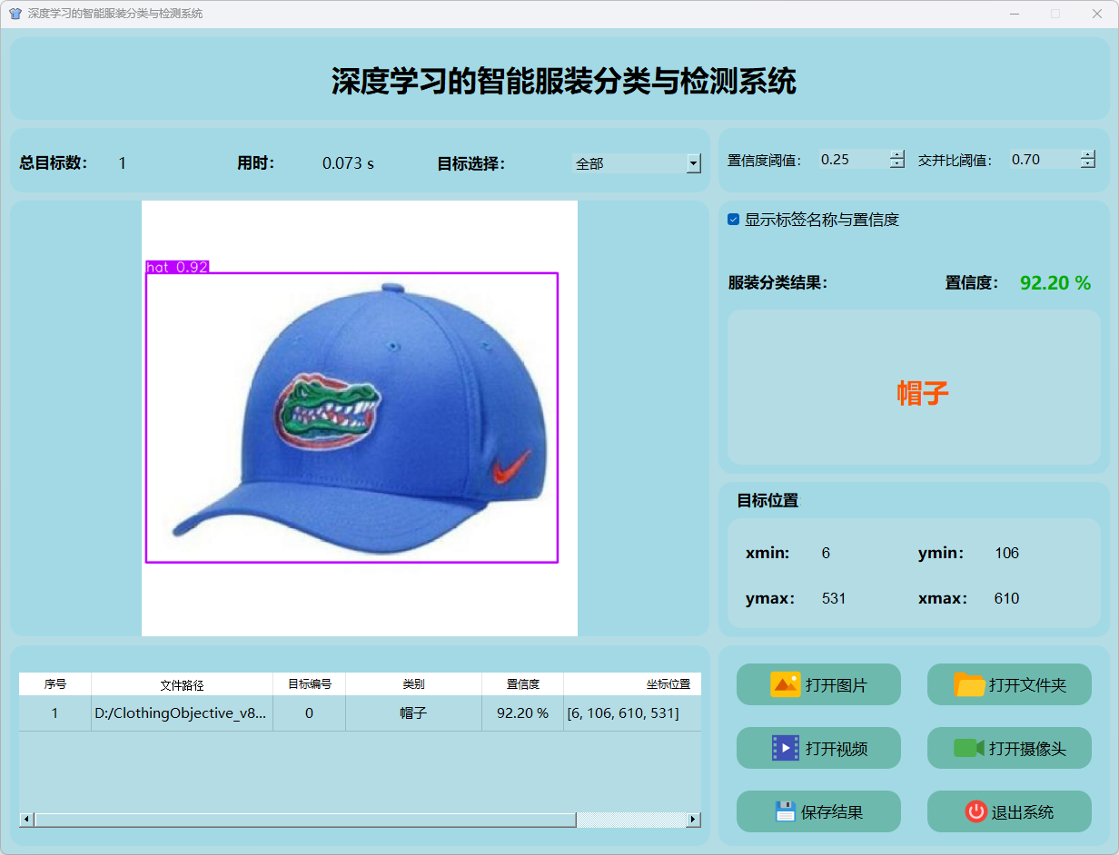The height and width of the screenshot is (855, 1119).
Task: Click the floppy disk icon on 保存结果
Action: [x=786, y=811]
